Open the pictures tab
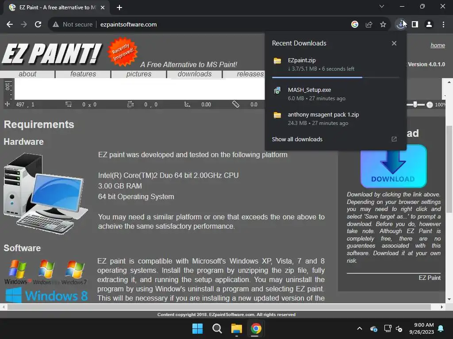The height and width of the screenshot is (339, 453). coord(139,74)
